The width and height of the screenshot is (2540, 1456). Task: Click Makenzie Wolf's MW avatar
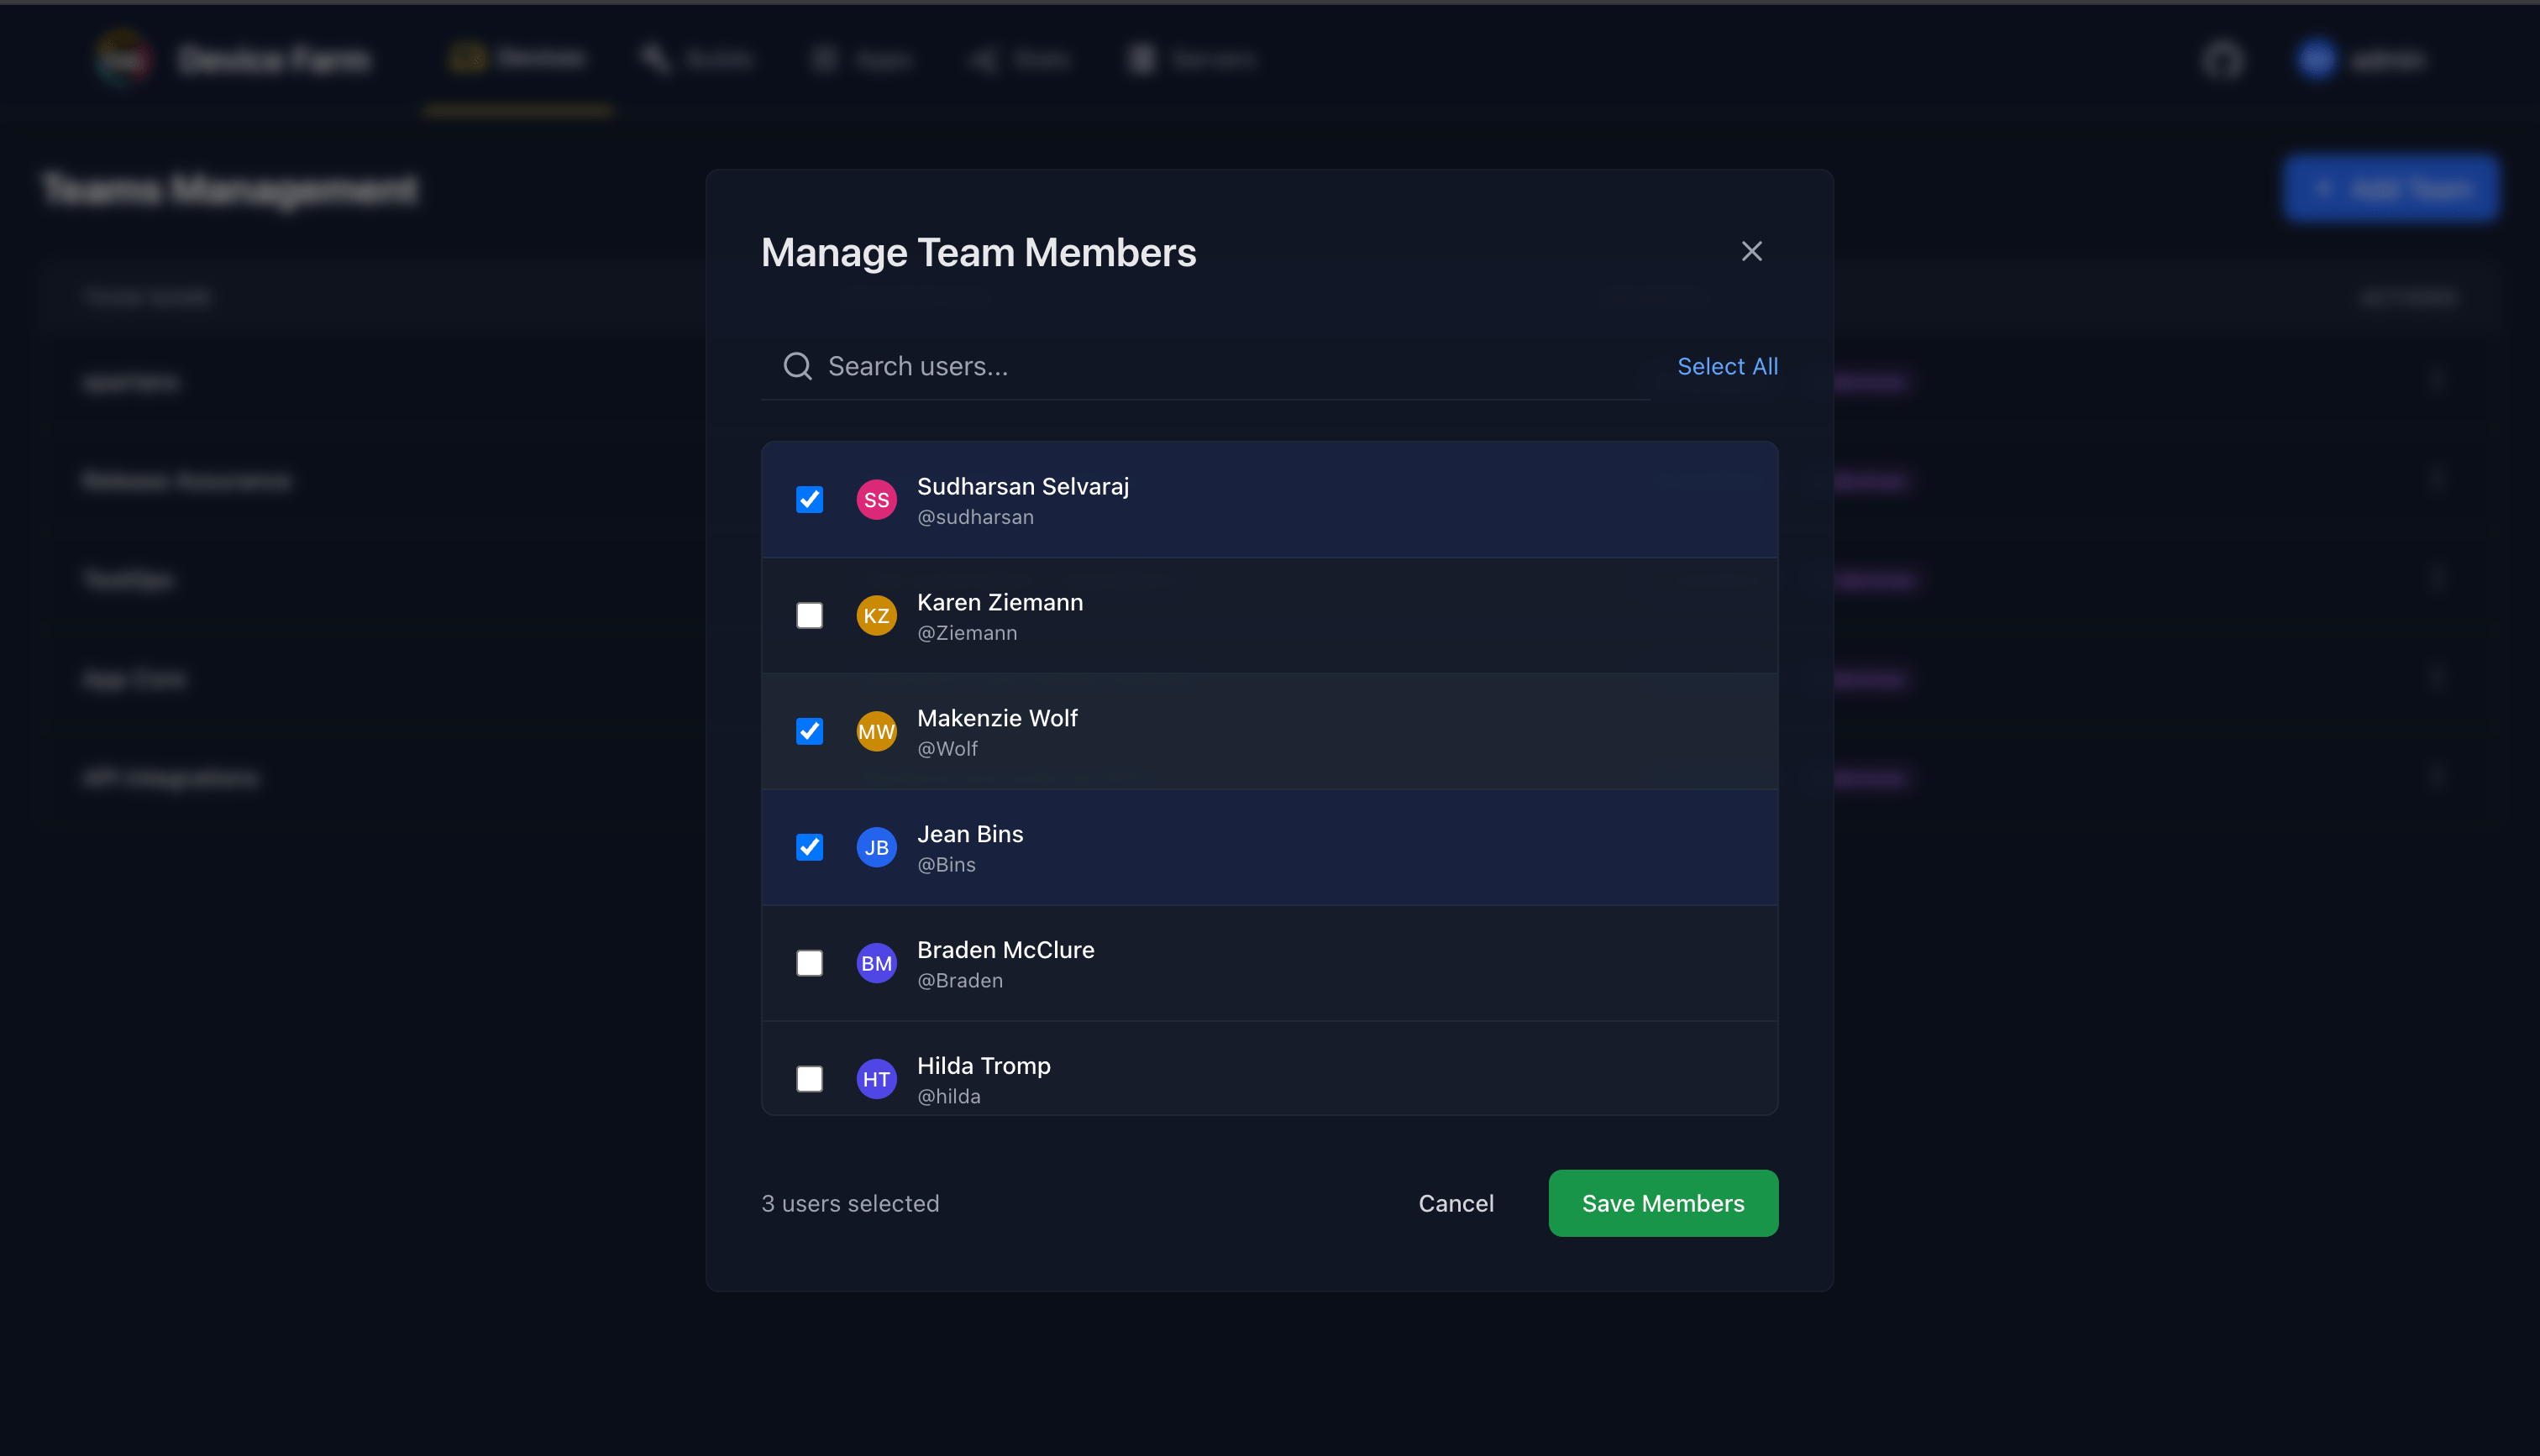(876, 731)
